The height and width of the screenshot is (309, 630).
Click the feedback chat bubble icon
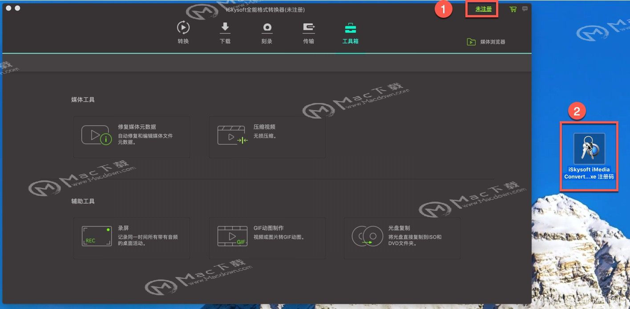tap(525, 8)
